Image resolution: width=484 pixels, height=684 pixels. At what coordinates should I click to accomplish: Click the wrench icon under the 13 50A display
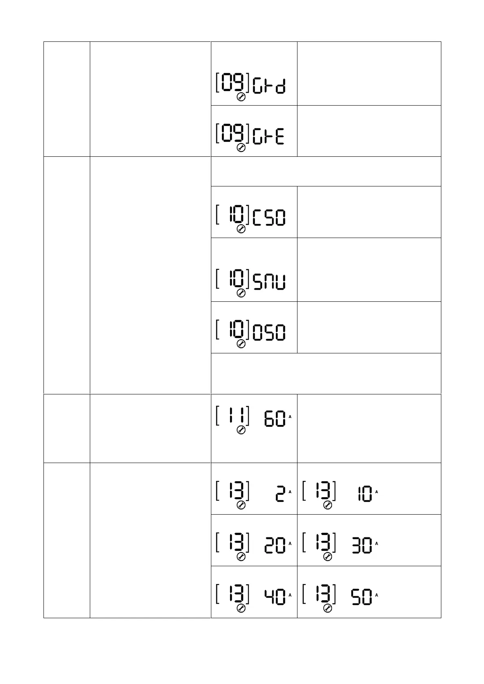(x=328, y=608)
